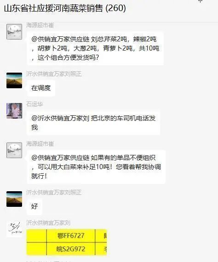Image resolution: width=218 pixels, height=262 pixels.
Task: Click the 好 reply bubble
Action: tap(34, 206)
